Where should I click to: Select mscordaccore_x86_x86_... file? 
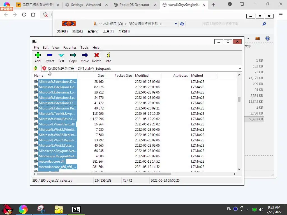pos(57,167)
